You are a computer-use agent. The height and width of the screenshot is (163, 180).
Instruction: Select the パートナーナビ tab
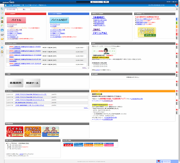[x=12, y=9]
